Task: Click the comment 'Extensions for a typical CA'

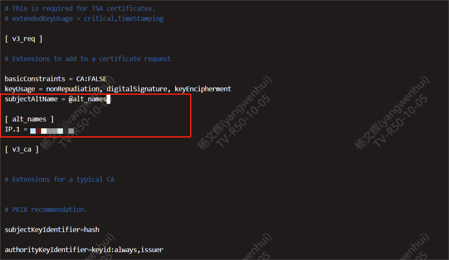Action: (60, 179)
